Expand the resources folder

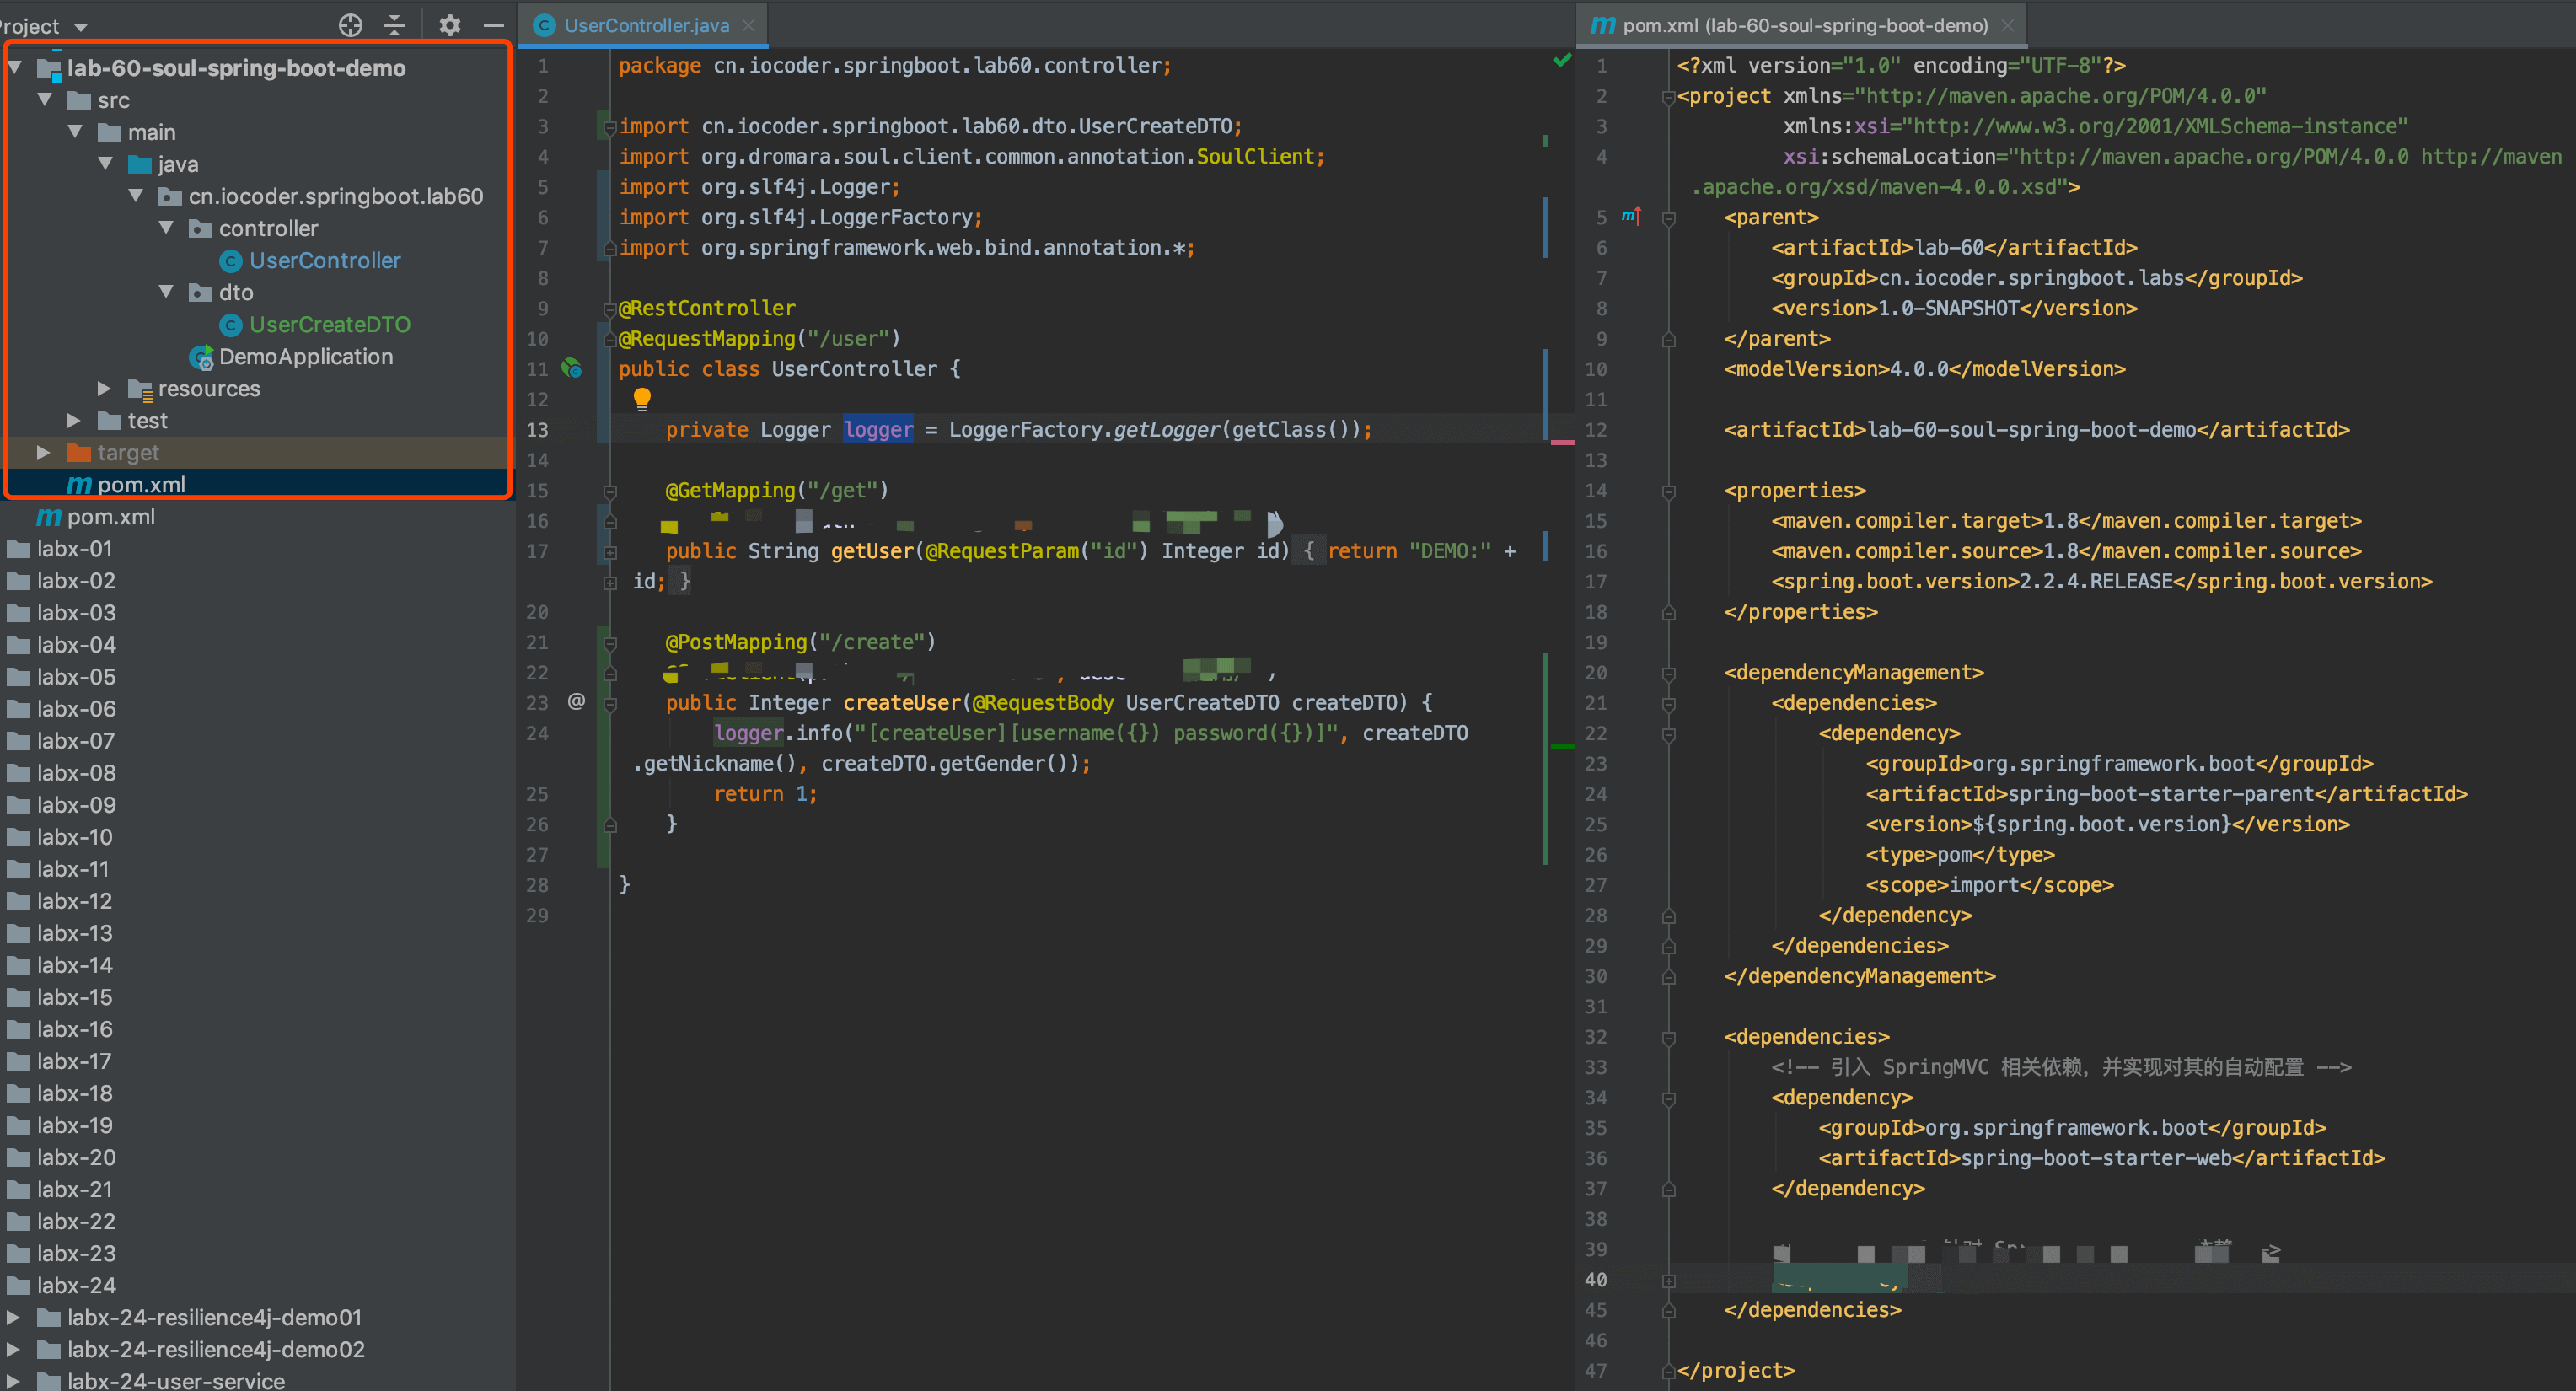[x=104, y=388]
